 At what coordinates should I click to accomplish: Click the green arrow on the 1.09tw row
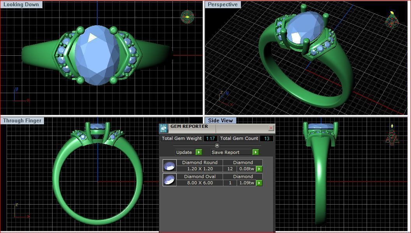(259, 183)
